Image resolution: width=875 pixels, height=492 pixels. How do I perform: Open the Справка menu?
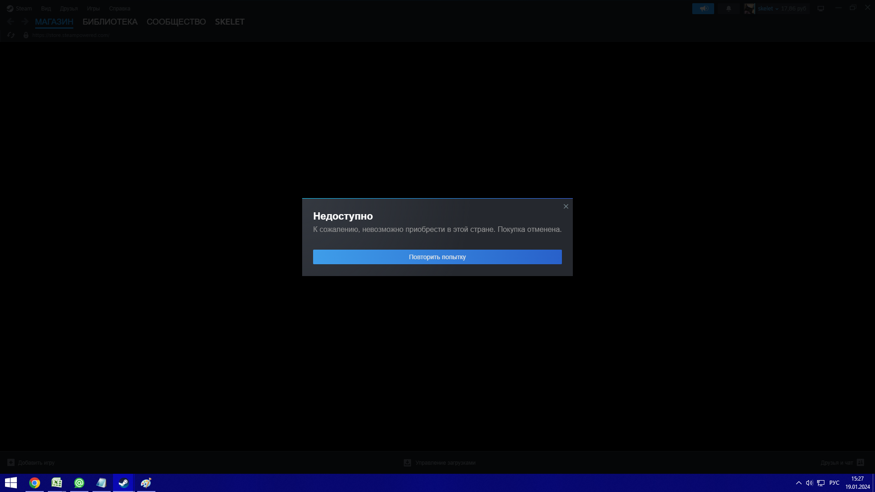pos(119,8)
